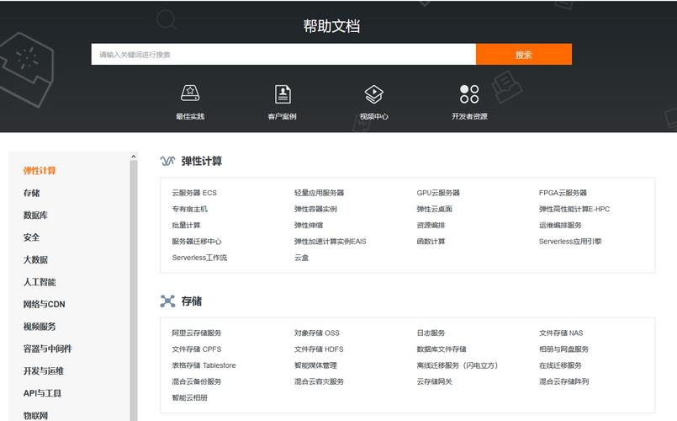Click the 存储 section heading icon

167,301
